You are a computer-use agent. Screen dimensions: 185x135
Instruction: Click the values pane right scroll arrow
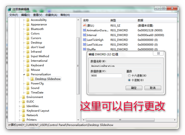(175, 120)
